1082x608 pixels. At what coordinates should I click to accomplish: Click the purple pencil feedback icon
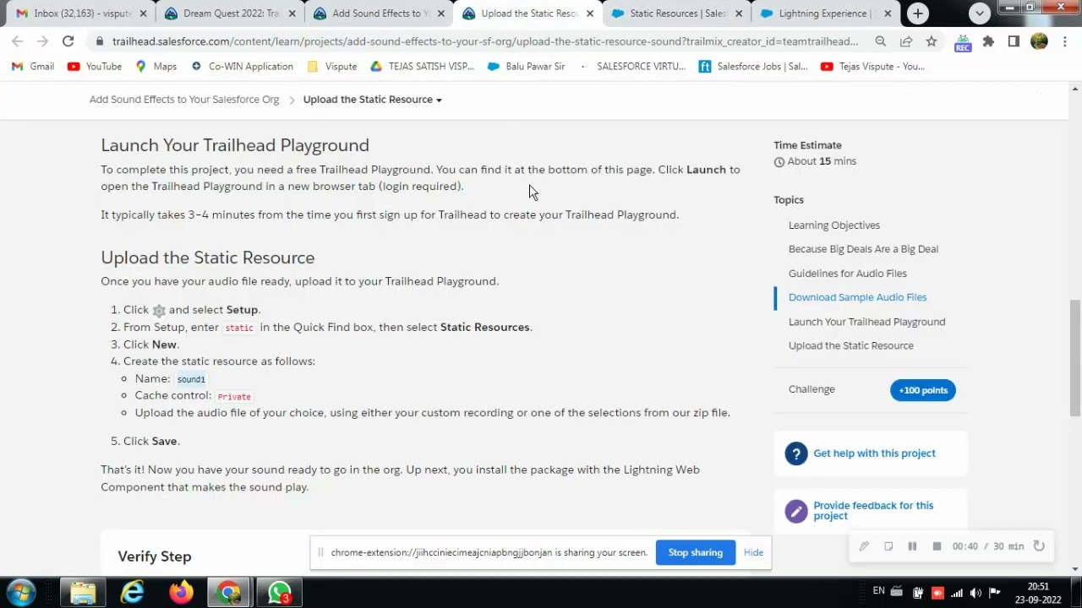(795, 511)
